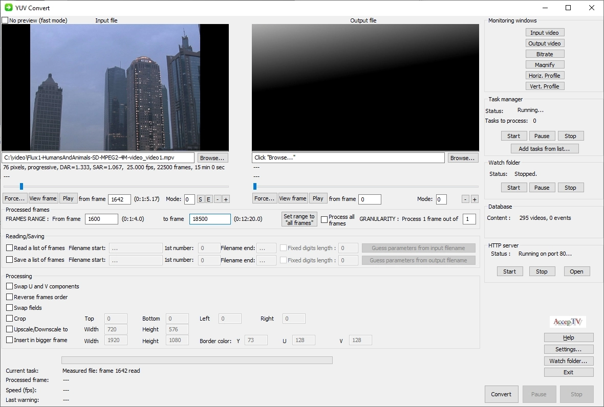Image resolution: width=604 pixels, height=407 pixels.
Task: Click Set range to all frames
Action: pyautogui.click(x=299, y=219)
